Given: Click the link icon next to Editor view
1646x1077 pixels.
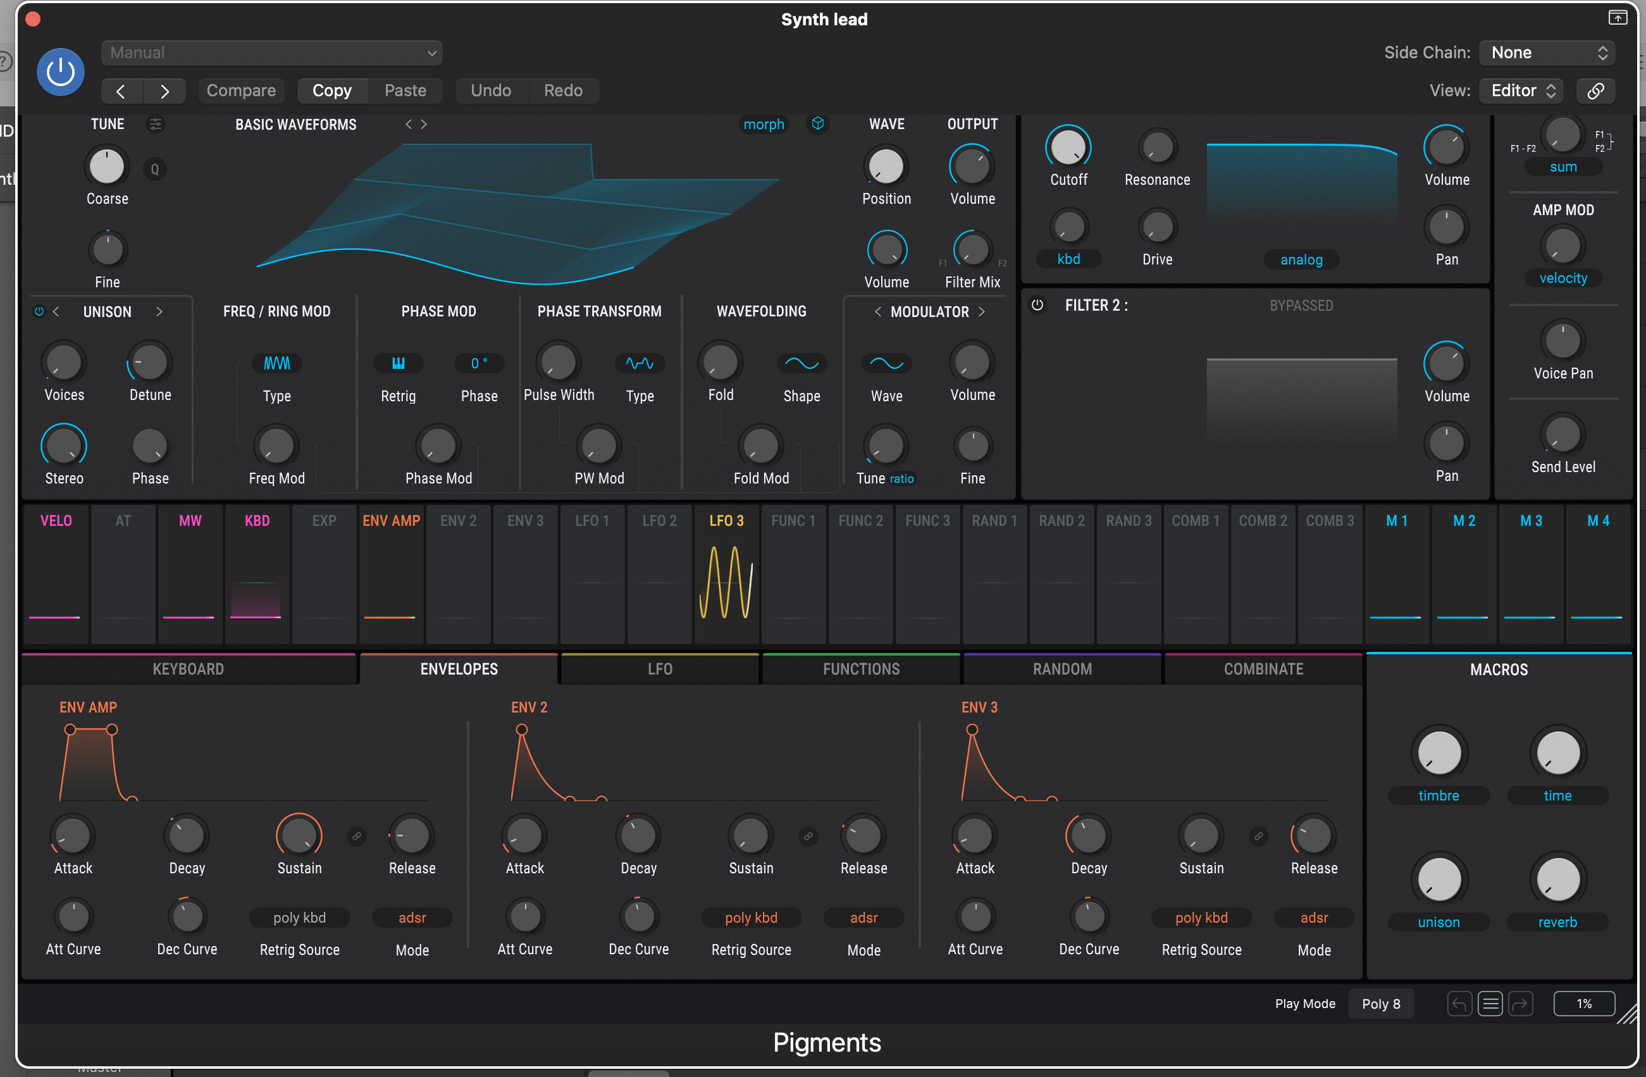Looking at the screenshot, I should 1595,90.
